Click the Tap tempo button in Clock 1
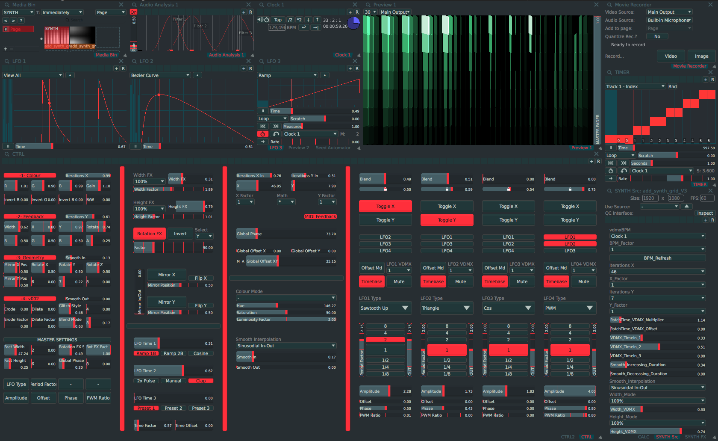718x441 pixels. pos(278,19)
